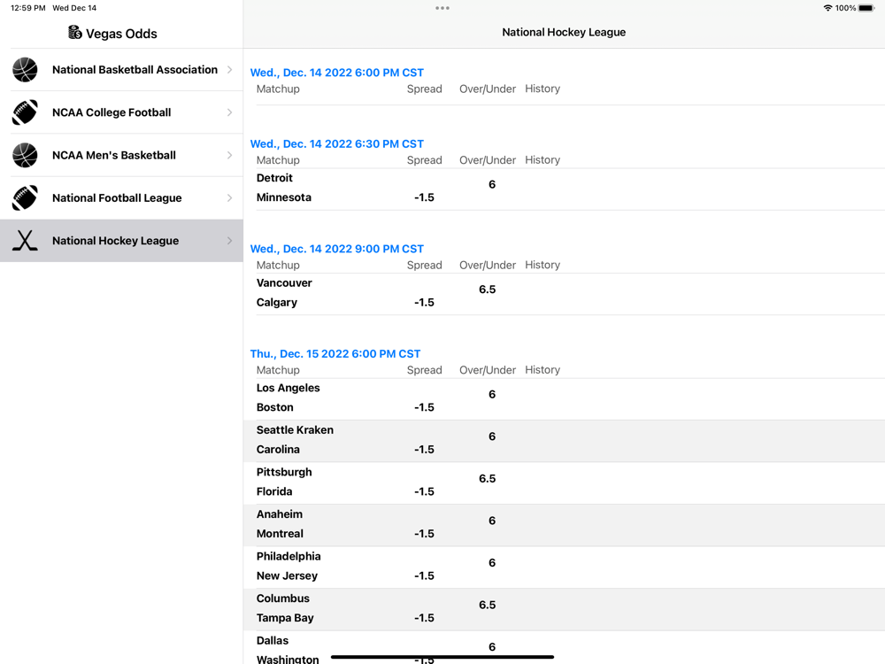Tap the Tampa Bay team name
This screenshot has width=885, height=664.
pos(285,618)
